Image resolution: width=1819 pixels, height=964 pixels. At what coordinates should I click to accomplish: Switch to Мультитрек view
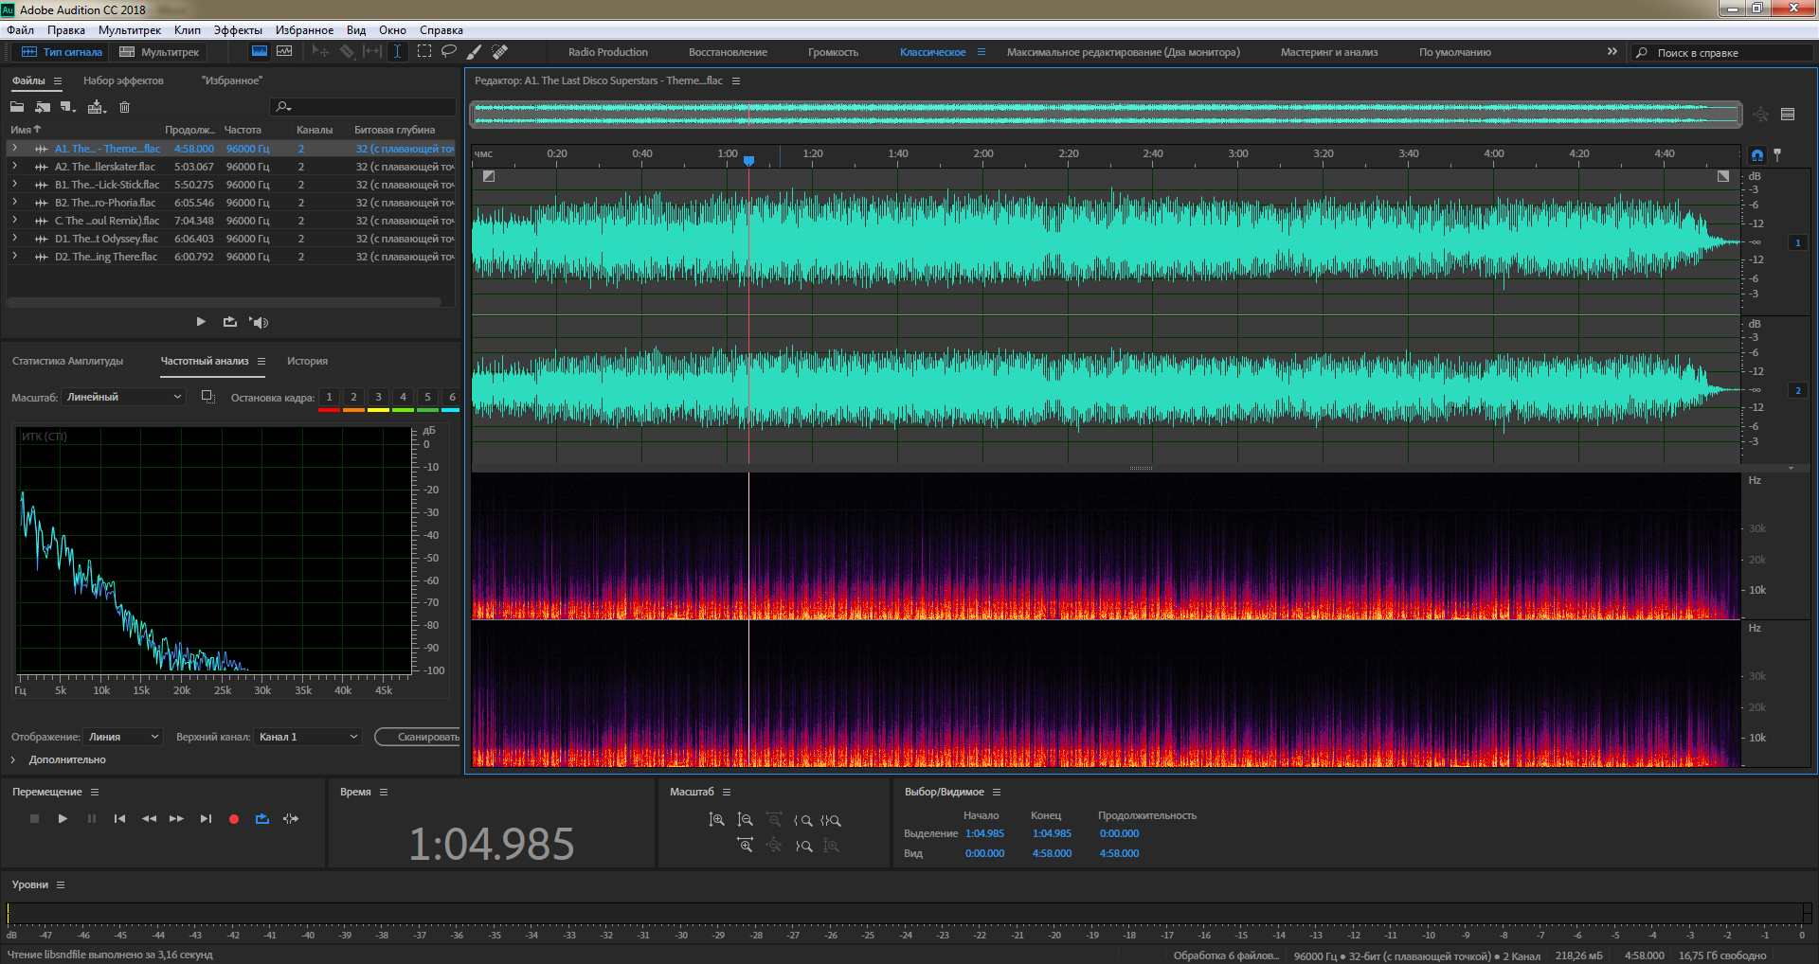coord(159,52)
